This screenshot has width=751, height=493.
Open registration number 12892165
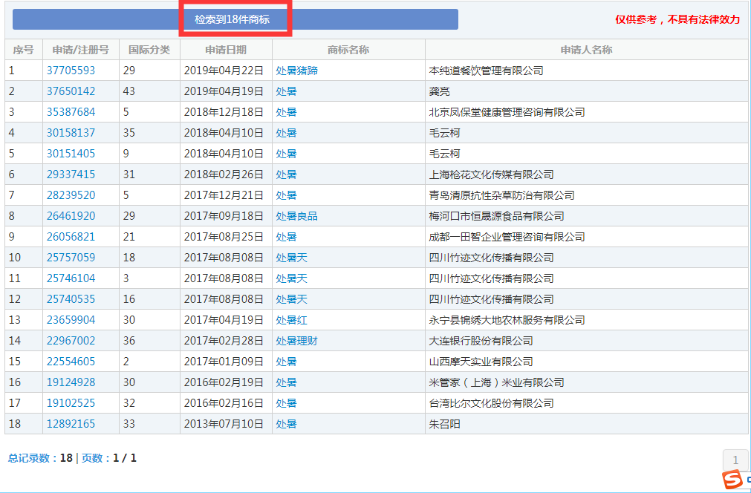pyautogui.click(x=71, y=424)
